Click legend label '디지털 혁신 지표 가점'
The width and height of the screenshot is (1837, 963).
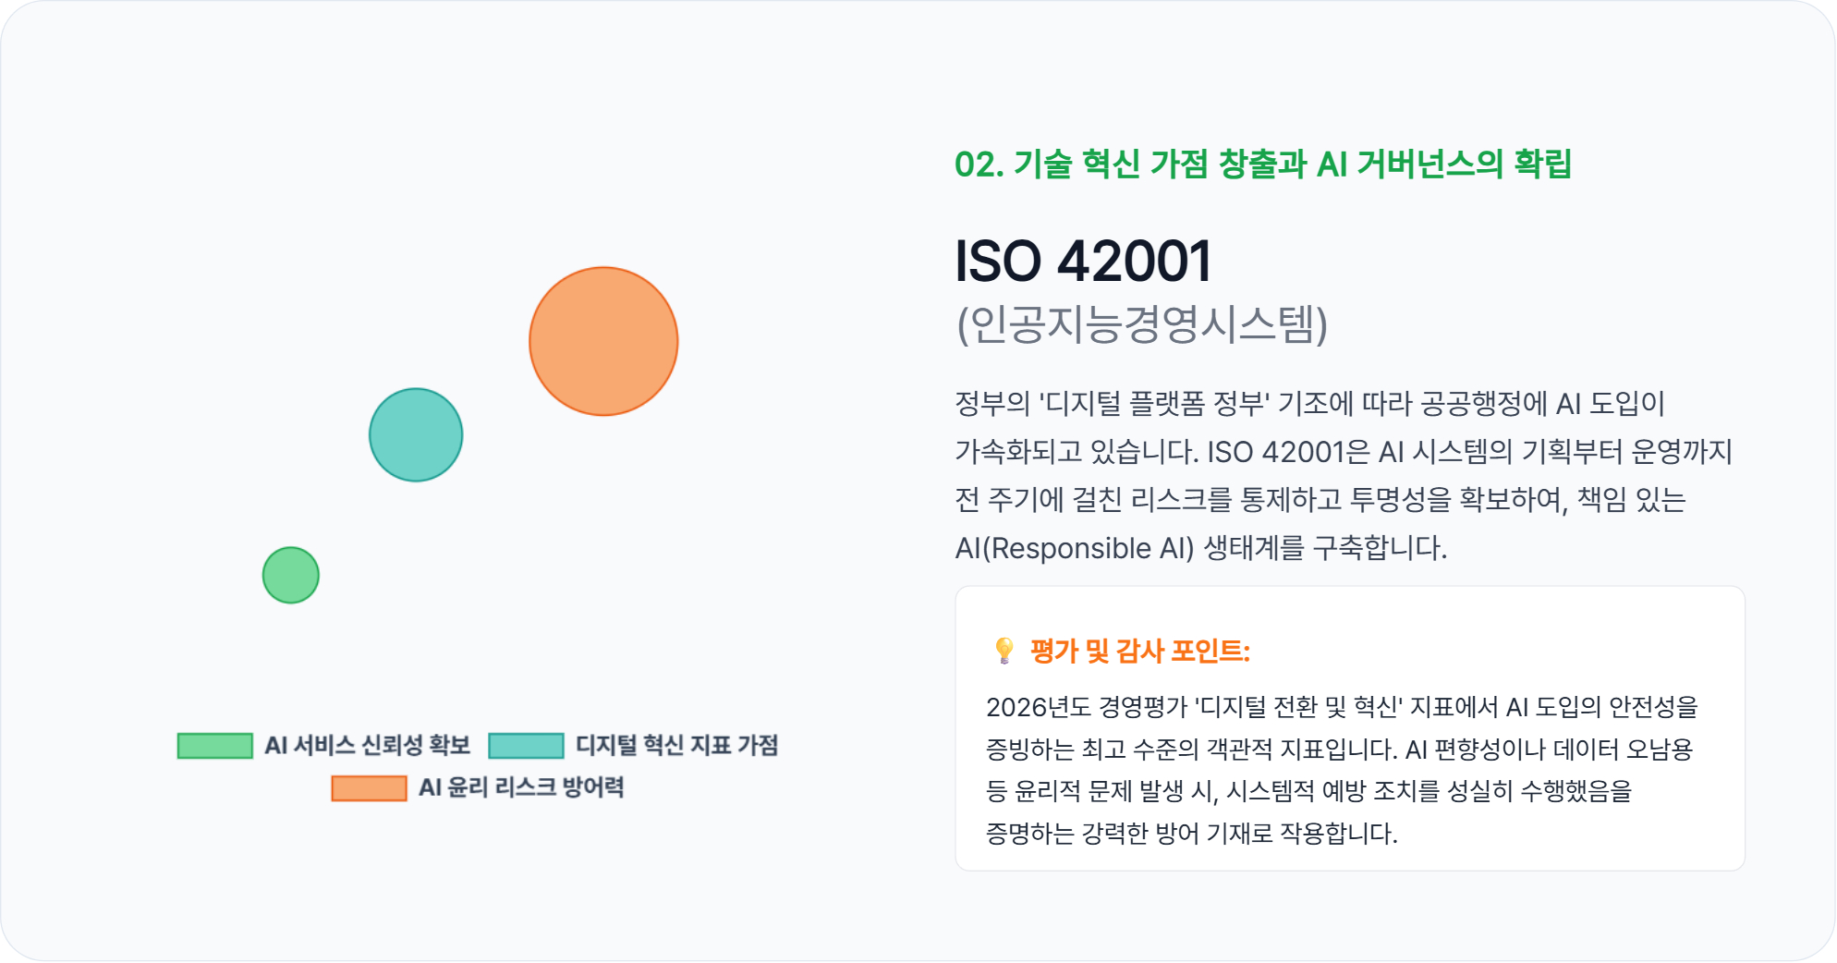[x=676, y=746]
